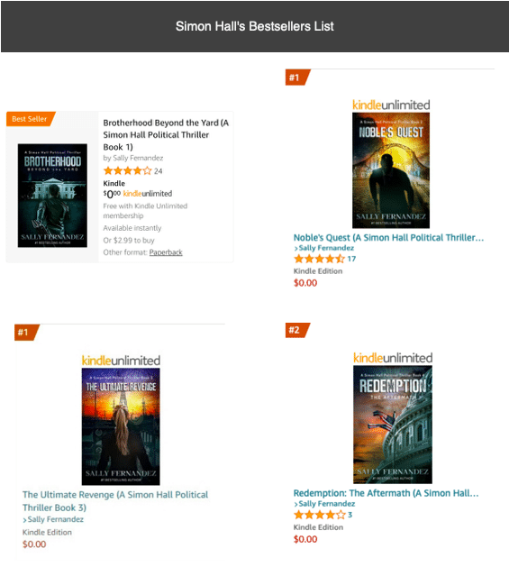Viewport: 509px width, 567px height.
Task: Click star rating under Noble's Quest
Action: point(319,259)
